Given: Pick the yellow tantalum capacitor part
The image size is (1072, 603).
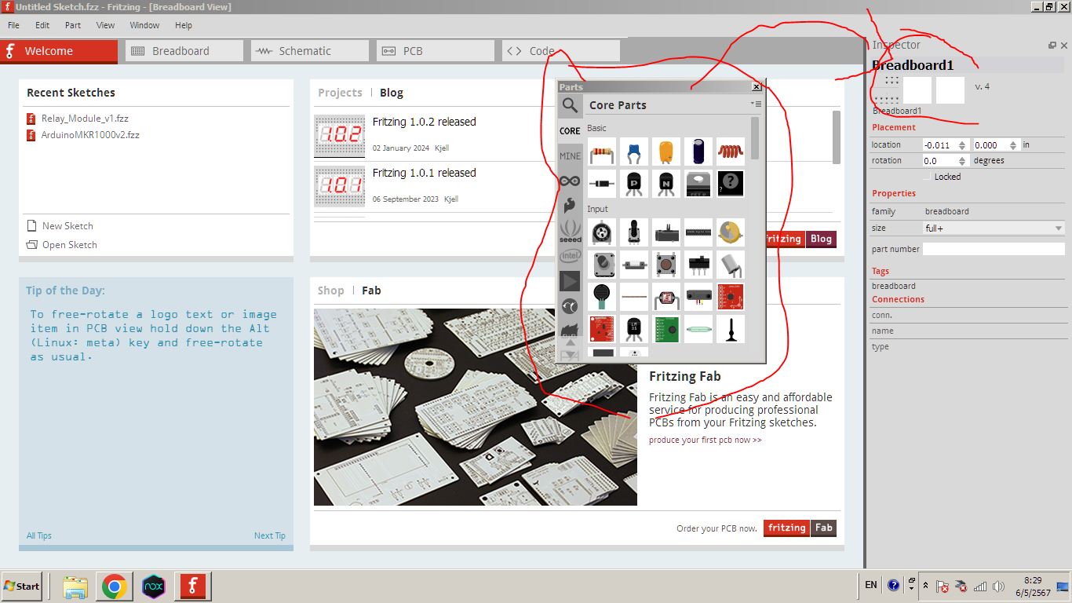Looking at the screenshot, I should 666,151.
